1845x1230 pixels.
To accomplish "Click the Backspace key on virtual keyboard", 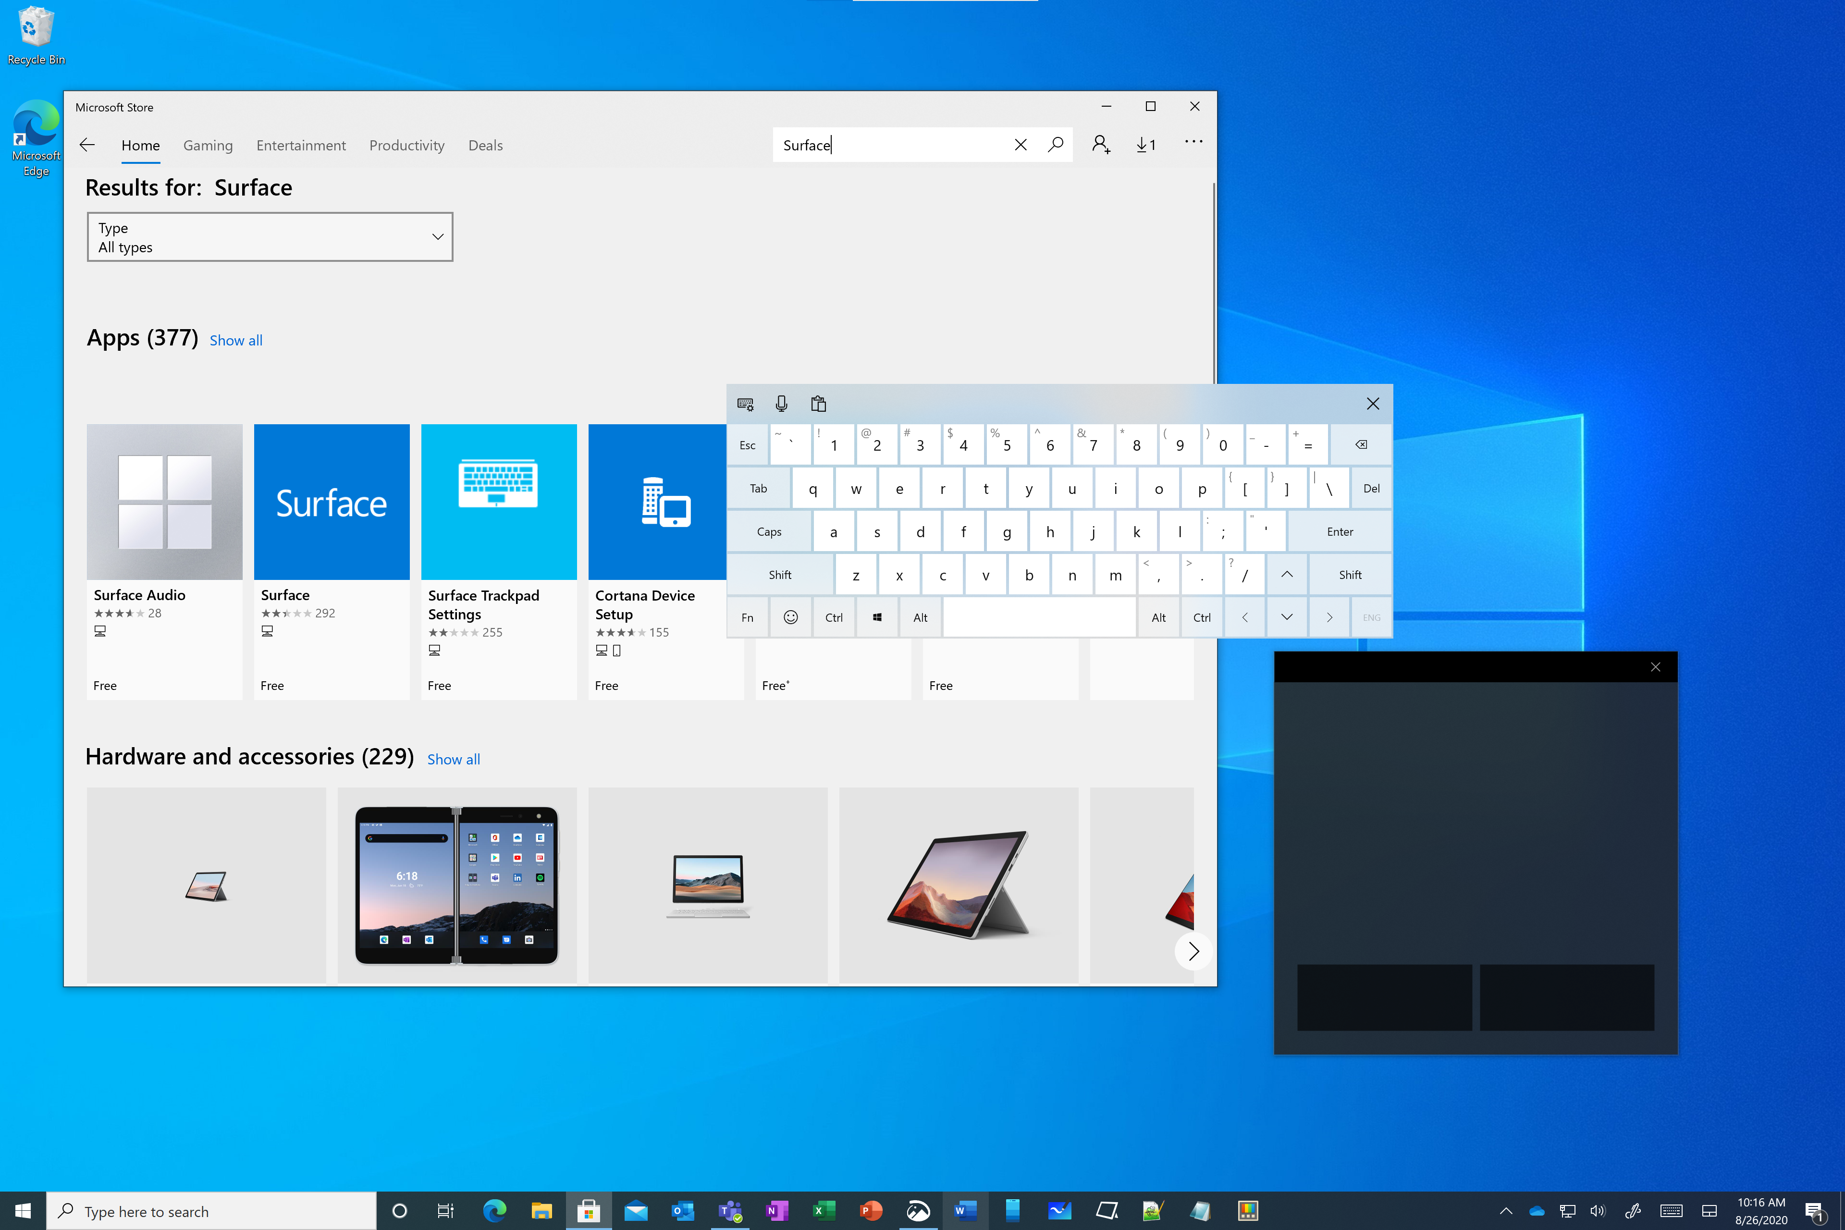I will click(x=1359, y=443).
